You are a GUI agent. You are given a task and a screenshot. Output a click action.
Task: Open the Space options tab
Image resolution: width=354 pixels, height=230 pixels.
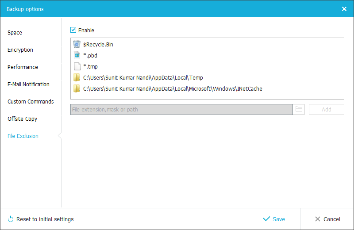(15, 33)
